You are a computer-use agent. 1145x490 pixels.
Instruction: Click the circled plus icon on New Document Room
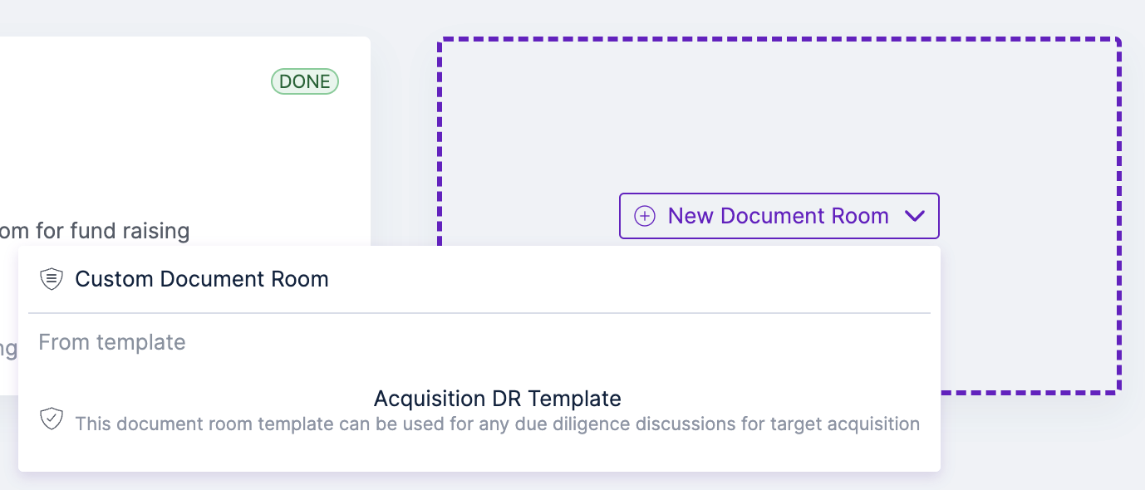(642, 216)
